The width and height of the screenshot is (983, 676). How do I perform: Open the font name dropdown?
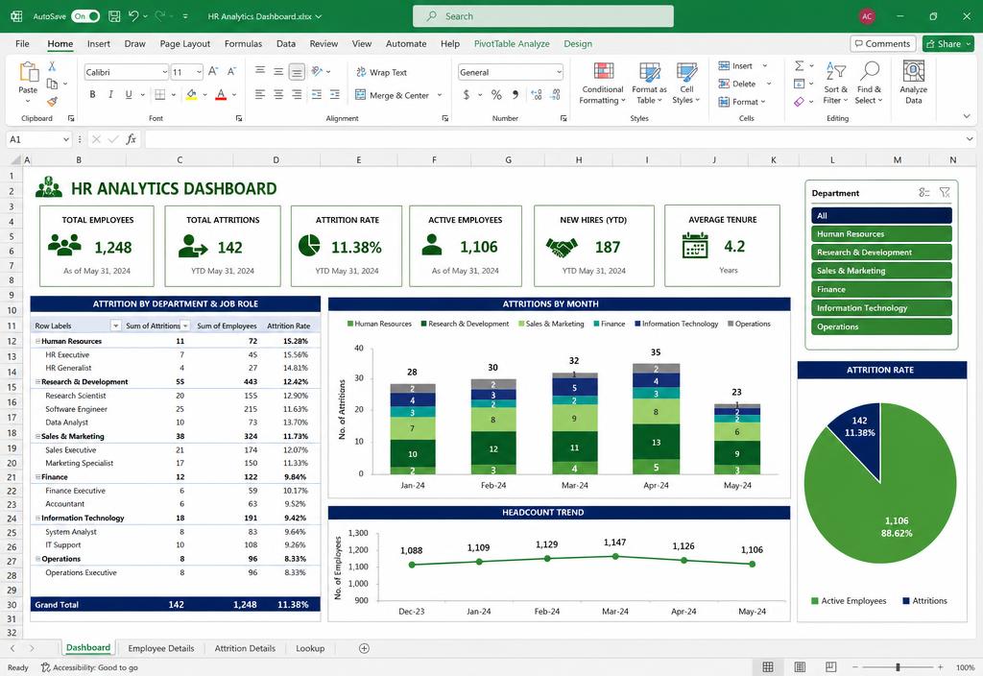[164, 72]
